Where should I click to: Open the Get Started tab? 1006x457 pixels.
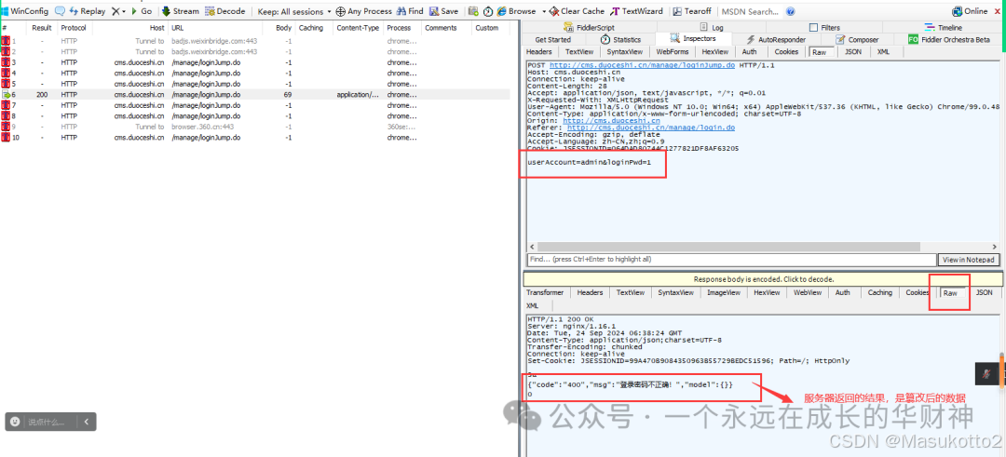point(552,40)
